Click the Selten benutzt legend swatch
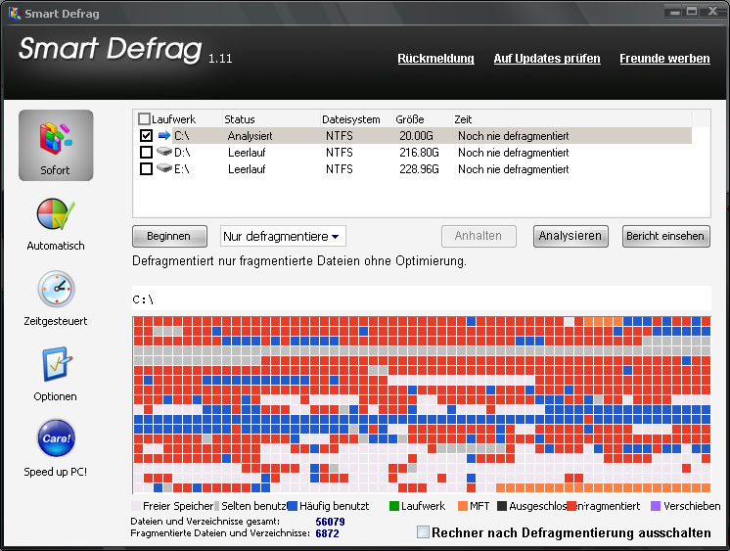Viewport: 730px width, 551px height. (x=216, y=506)
